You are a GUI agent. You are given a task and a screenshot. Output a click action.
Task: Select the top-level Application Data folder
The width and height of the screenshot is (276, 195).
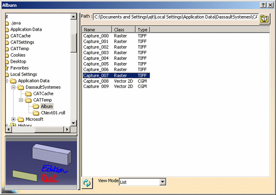click(26, 30)
